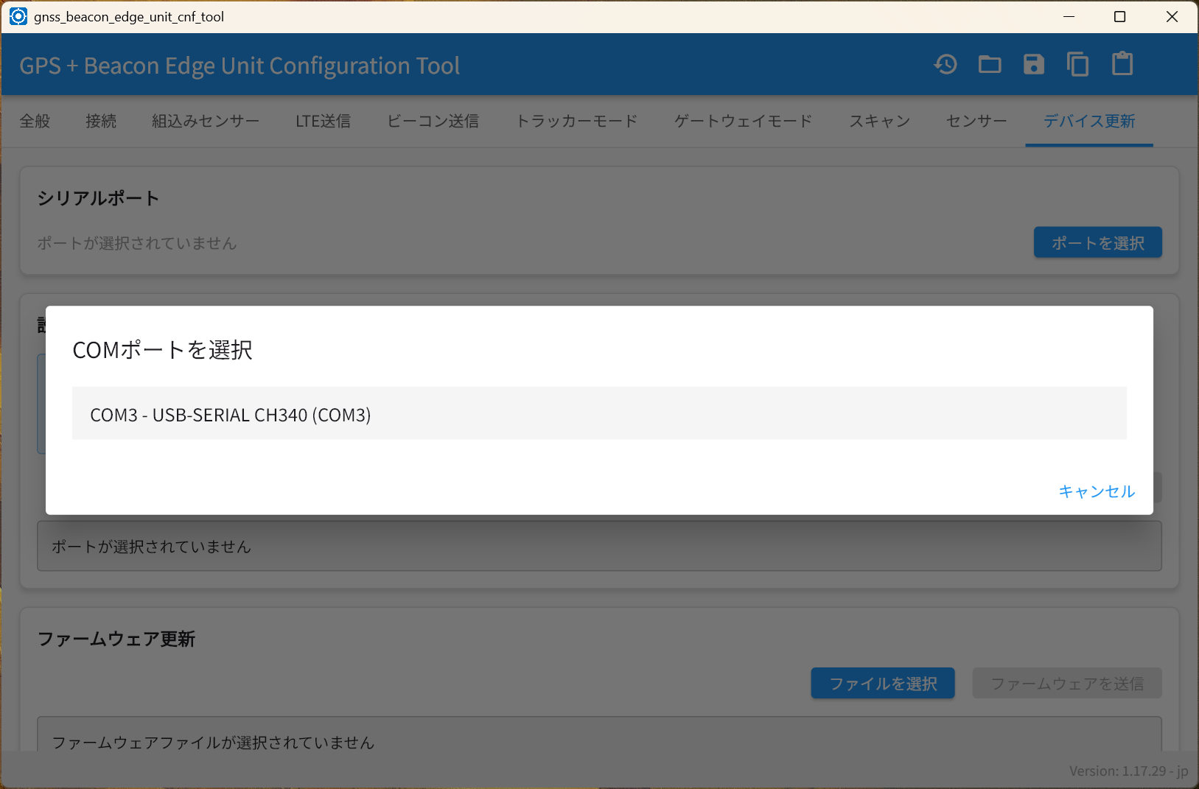Open the ゲートウェイモード tab

[743, 122]
